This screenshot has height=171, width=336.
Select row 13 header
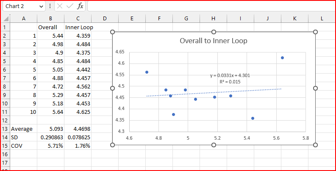[5, 129]
